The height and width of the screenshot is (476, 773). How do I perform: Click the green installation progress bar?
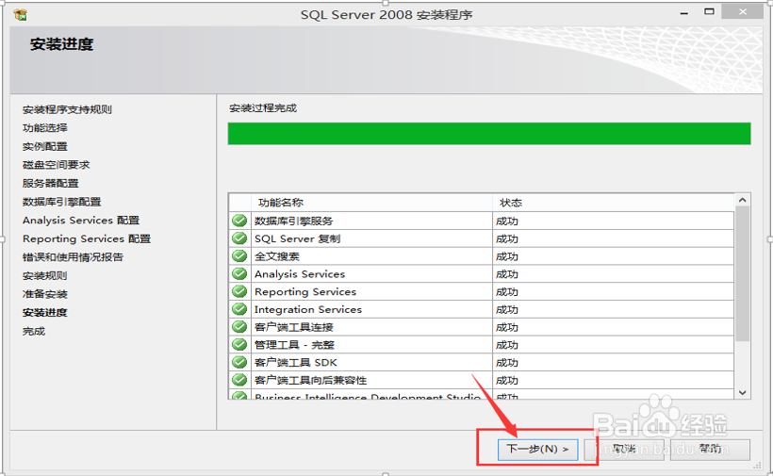click(x=489, y=134)
